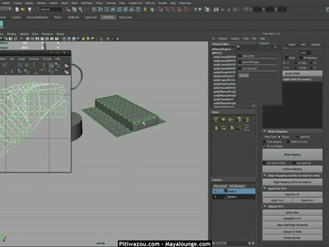Toggle visibility of layer1

coord(216,191)
